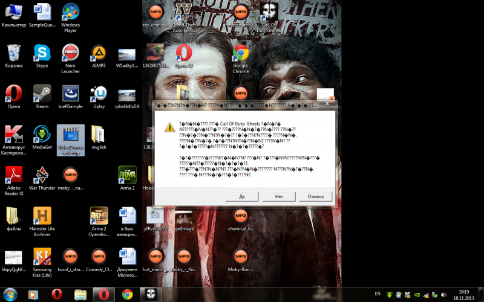Open the Корзина recycle bin
The image size is (484, 302).
pos(13,56)
